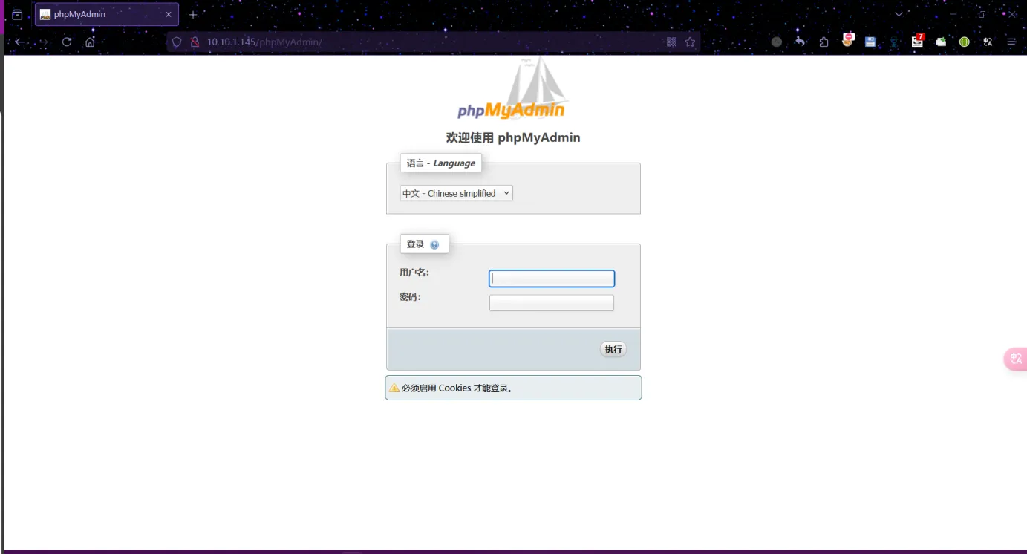Focus the 用户名 username input field
Viewport: 1027px width, 554px height.
pyautogui.click(x=552, y=278)
